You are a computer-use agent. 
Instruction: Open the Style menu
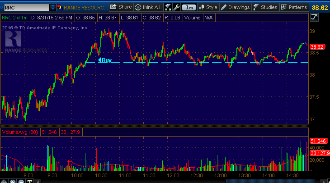208,7
